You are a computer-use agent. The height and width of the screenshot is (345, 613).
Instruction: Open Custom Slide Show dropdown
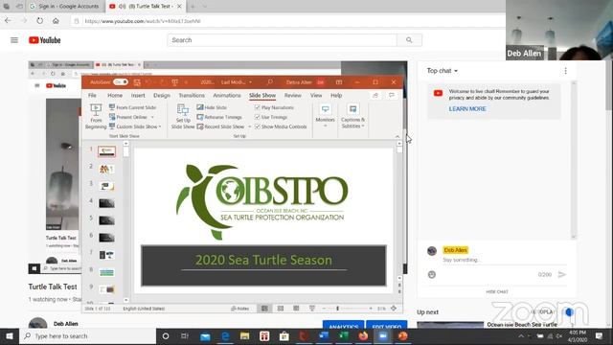[135, 126]
